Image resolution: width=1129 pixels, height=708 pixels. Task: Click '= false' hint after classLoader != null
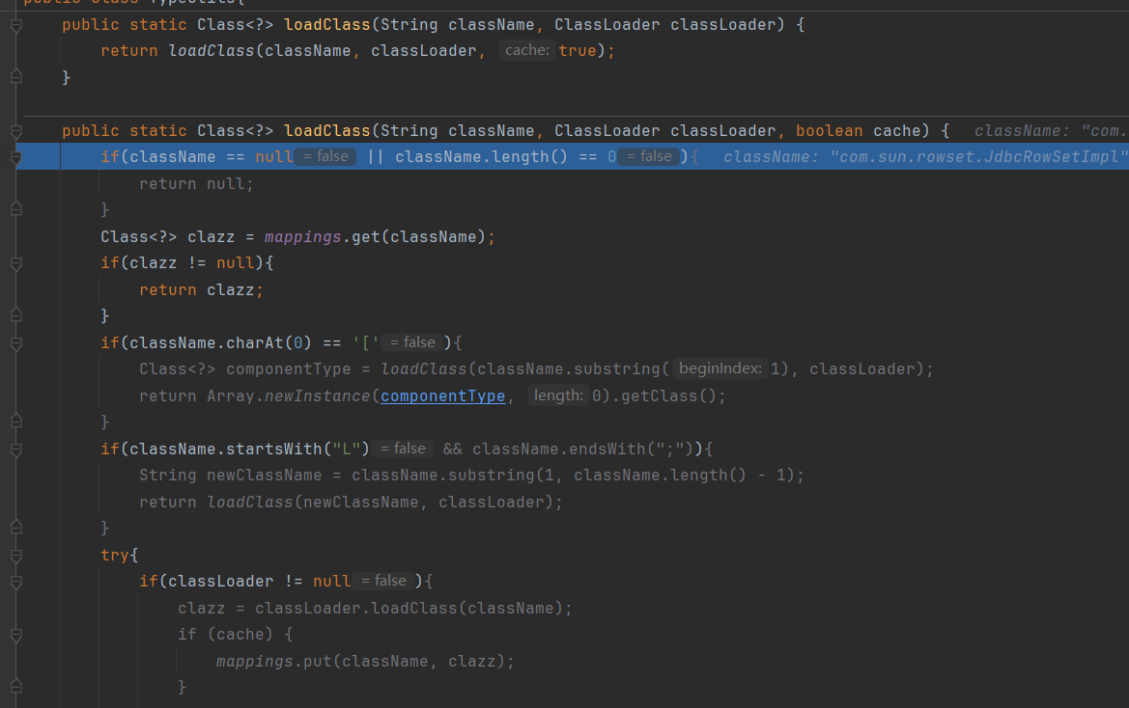(x=383, y=581)
